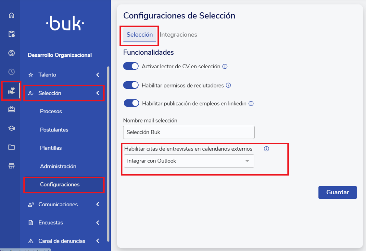The height and width of the screenshot is (251, 366).
Task: Click the Buk logo link
Action: click(65, 24)
